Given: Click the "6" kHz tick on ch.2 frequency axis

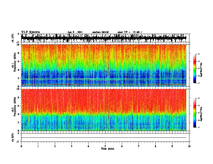Looking at the screenshot, I should [19, 106].
